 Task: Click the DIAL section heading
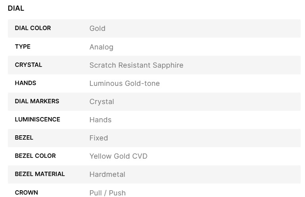point(16,8)
